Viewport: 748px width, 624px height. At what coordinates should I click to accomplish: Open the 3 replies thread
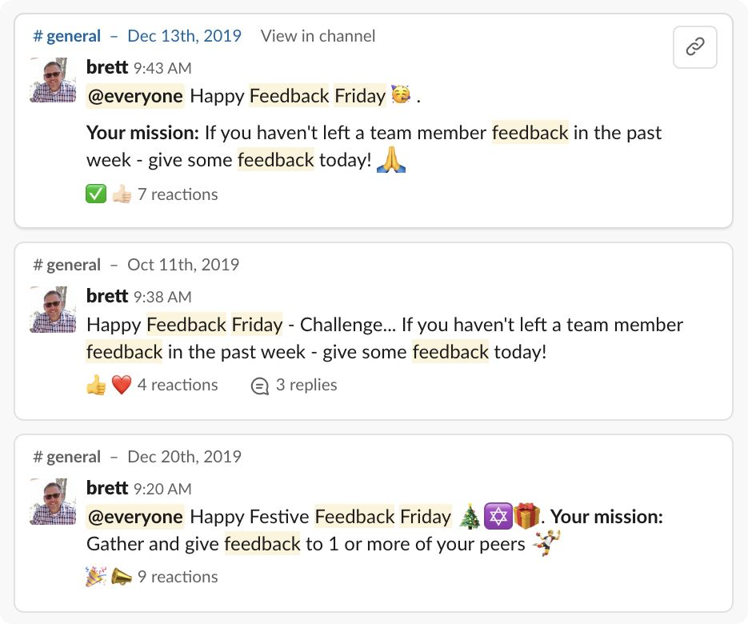click(306, 384)
